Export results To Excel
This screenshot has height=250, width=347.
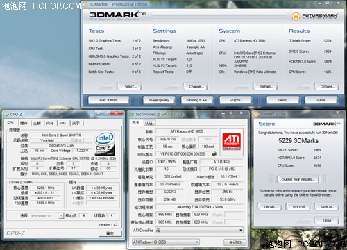(298, 207)
